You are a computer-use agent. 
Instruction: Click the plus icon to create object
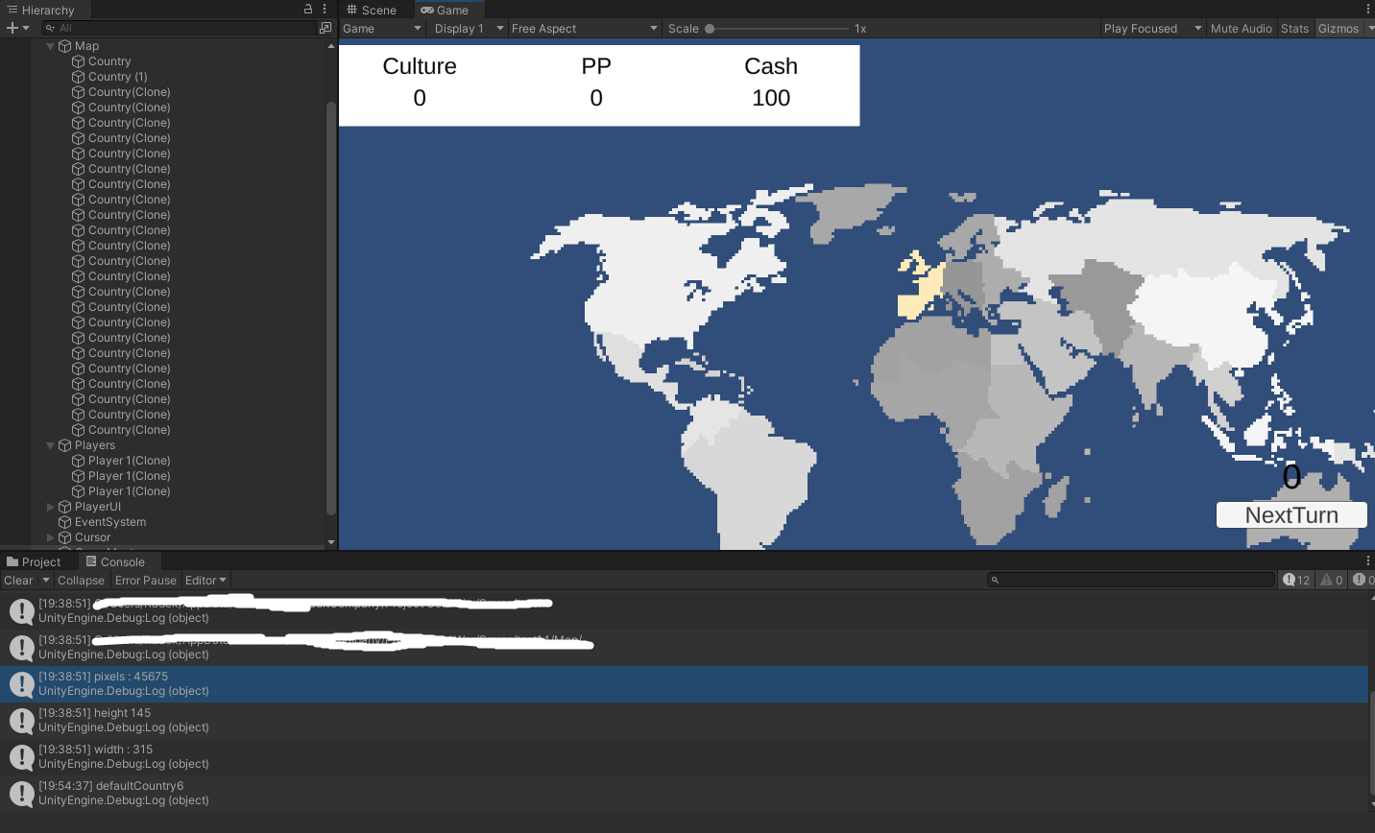coord(12,28)
